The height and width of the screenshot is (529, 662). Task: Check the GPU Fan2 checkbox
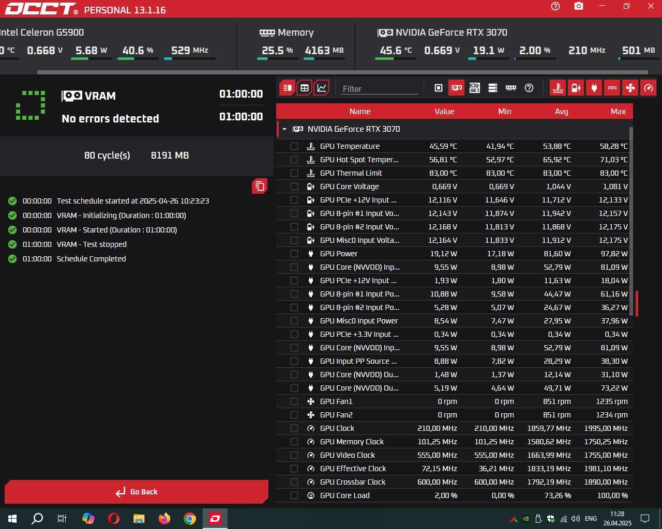pos(294,415)
